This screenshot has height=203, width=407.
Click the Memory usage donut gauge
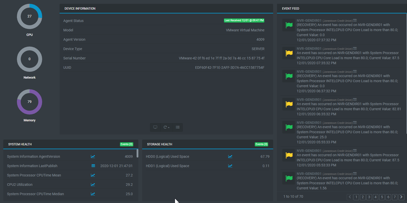click(30, 102)
